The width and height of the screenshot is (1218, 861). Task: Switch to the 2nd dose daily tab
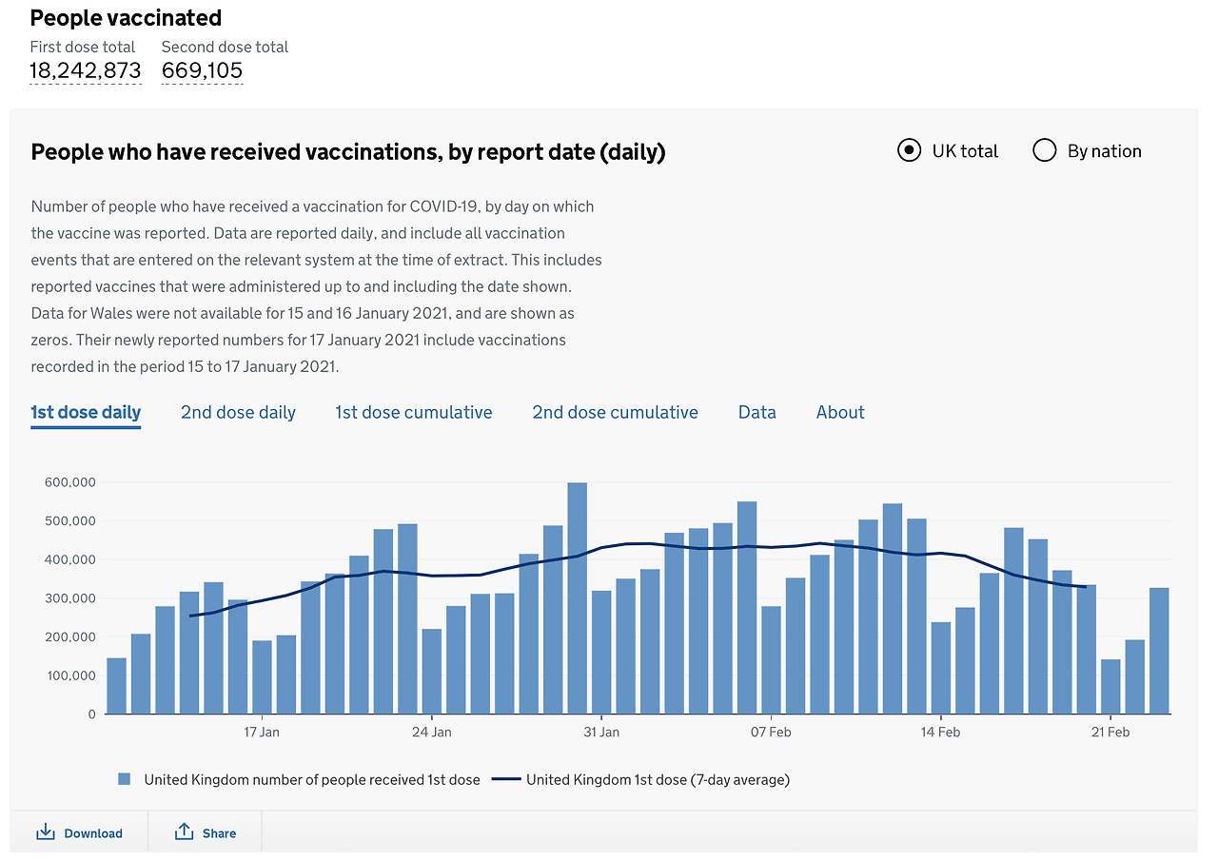coord(238,412)
